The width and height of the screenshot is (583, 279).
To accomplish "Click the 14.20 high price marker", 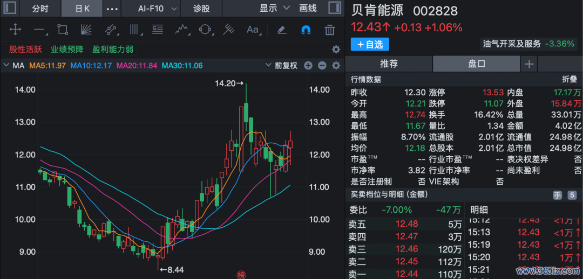I will pyautogui.click(x=229, y=84).
